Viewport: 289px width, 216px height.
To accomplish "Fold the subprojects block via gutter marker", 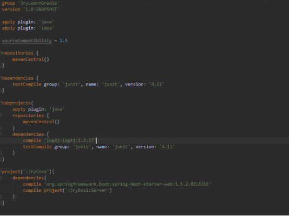I will pyautogui.click(x=1, y=103).
